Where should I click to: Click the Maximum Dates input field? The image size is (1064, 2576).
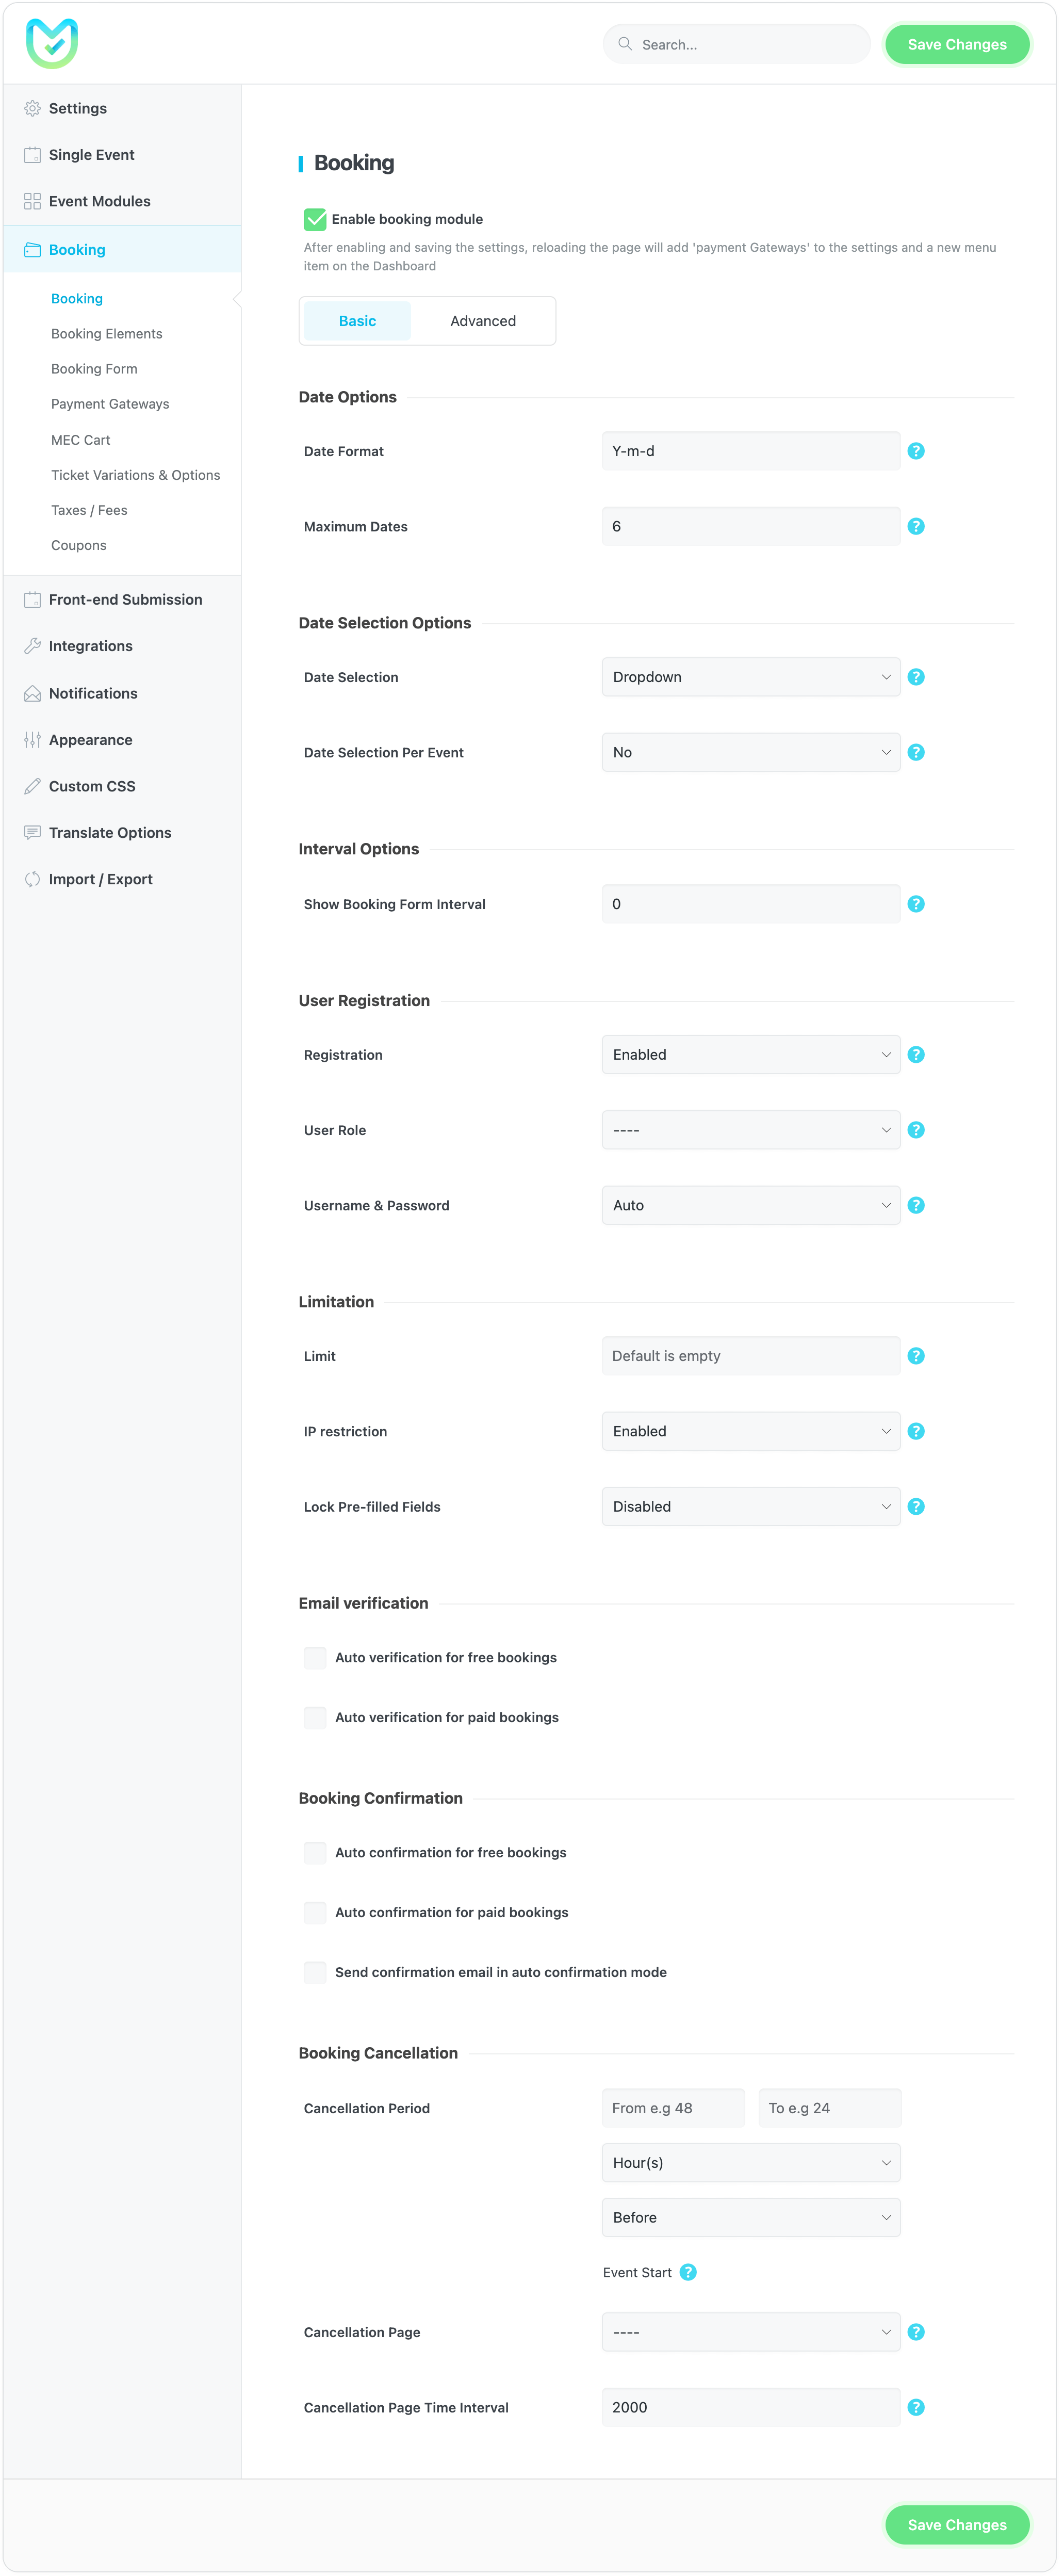[x=750, y=526]
